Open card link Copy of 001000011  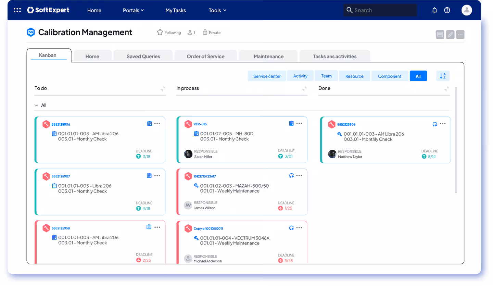[x=208, y=228]
